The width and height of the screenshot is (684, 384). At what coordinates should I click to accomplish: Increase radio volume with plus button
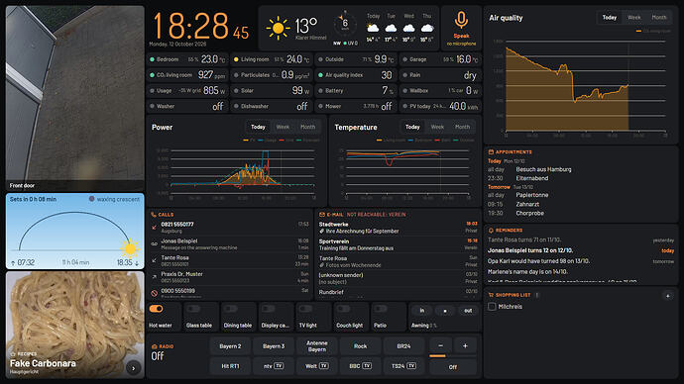click(465, 345)
